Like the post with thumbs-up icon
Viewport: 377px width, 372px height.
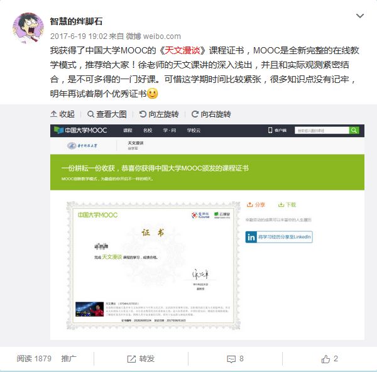coord(325,359)
